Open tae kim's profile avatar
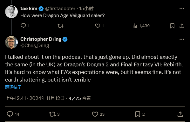 (11, 12)
